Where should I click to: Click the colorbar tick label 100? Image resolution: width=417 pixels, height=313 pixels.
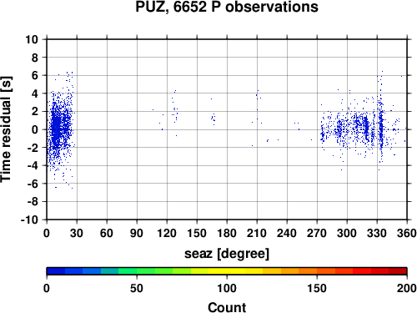(x=227, y=288)
